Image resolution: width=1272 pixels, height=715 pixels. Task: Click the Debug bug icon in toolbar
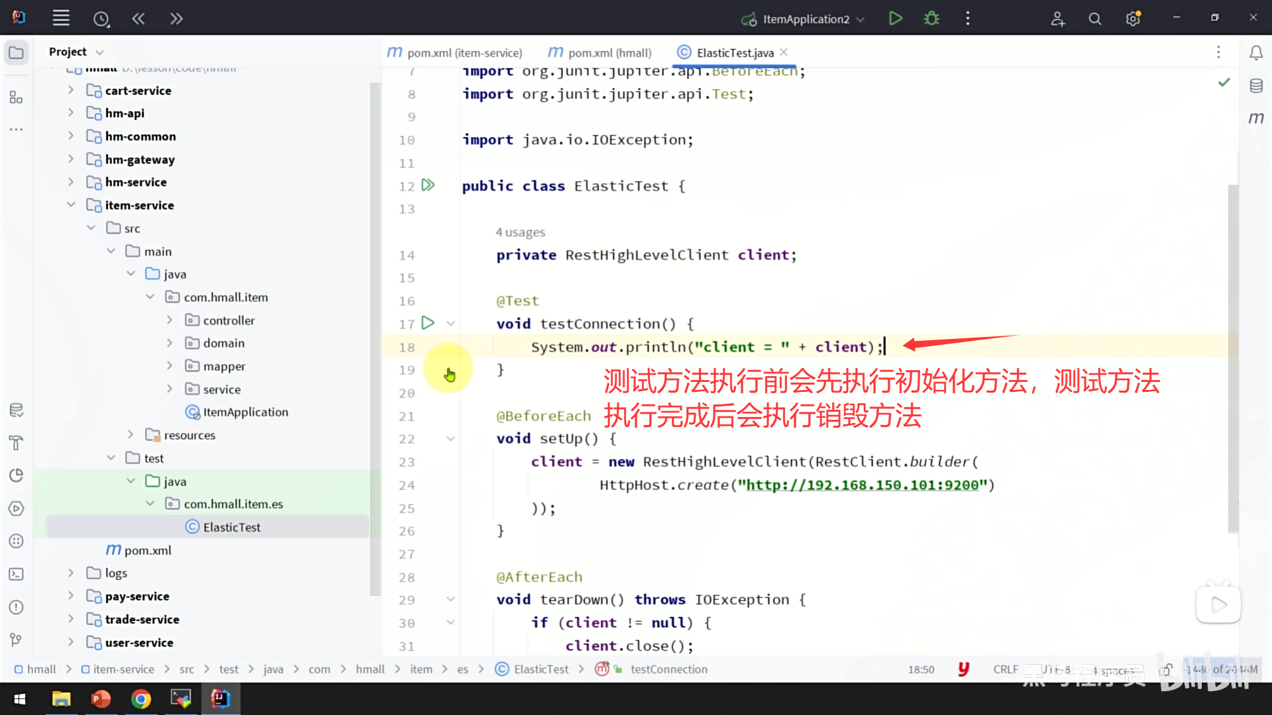pos(931,19)
